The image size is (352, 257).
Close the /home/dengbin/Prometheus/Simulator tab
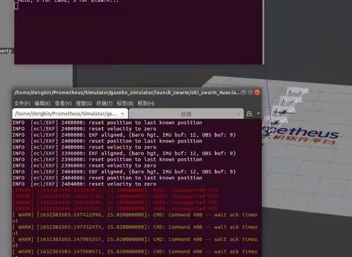point(123,114)
